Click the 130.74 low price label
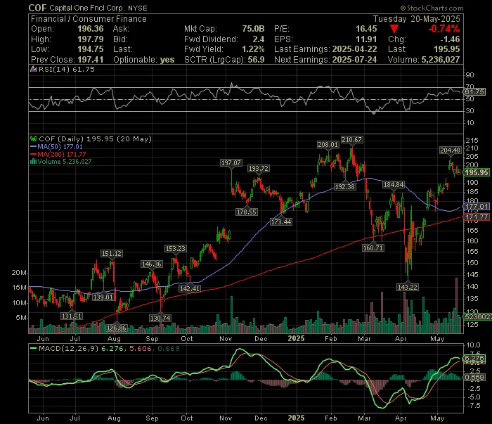Image resolution: width=492 pixels, height=424 pixels. pyautogui.click(x=160, y=319)
